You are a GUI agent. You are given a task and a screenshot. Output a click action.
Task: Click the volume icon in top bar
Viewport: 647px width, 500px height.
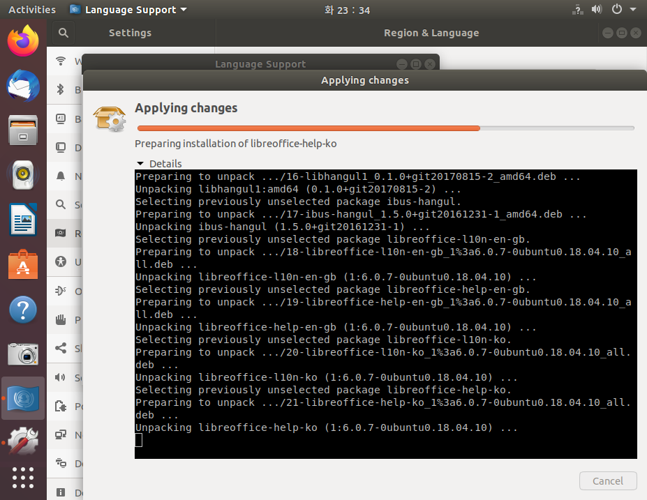coord(597,9)
